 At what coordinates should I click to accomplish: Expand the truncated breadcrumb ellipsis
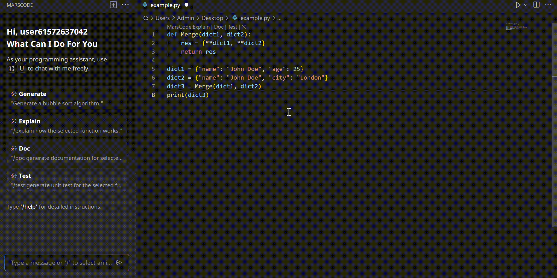[279, 18]
